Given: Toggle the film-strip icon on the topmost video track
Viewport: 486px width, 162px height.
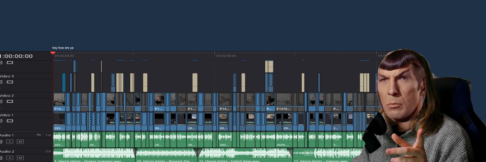Looking at the screenshot, I should click(10, 63).
